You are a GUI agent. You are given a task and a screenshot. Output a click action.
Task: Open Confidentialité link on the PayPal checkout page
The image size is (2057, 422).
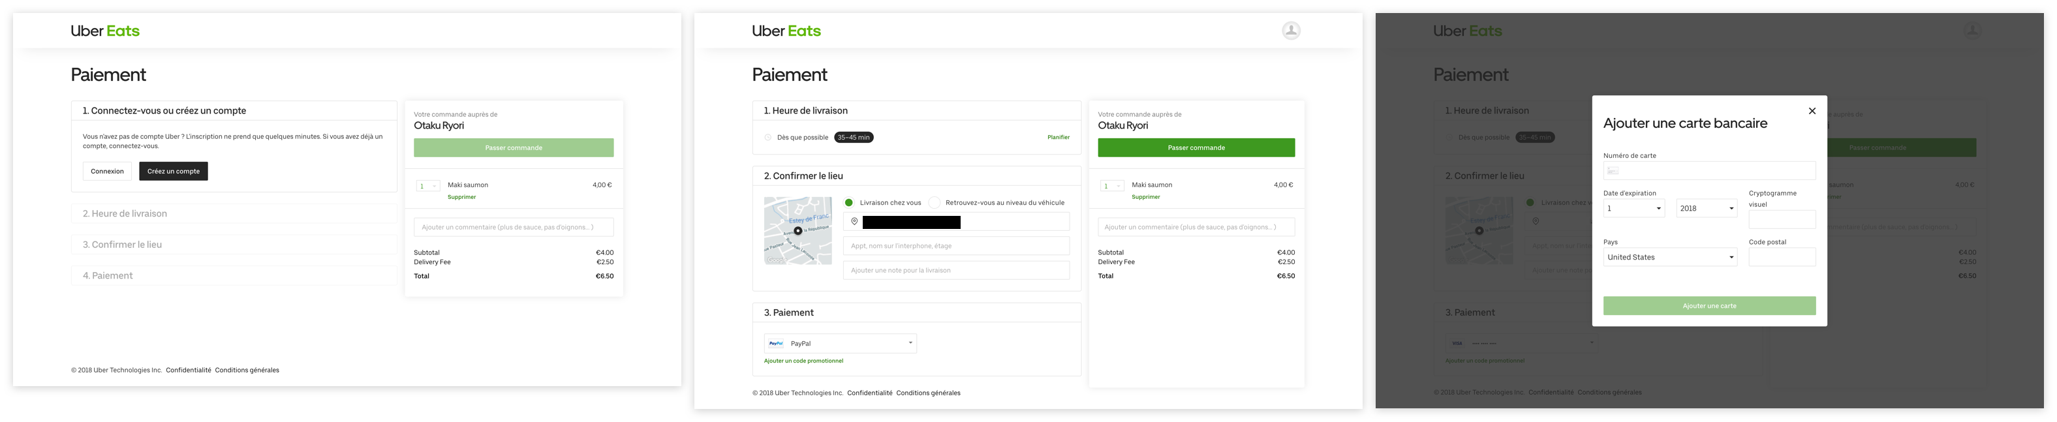pos(870,393)
